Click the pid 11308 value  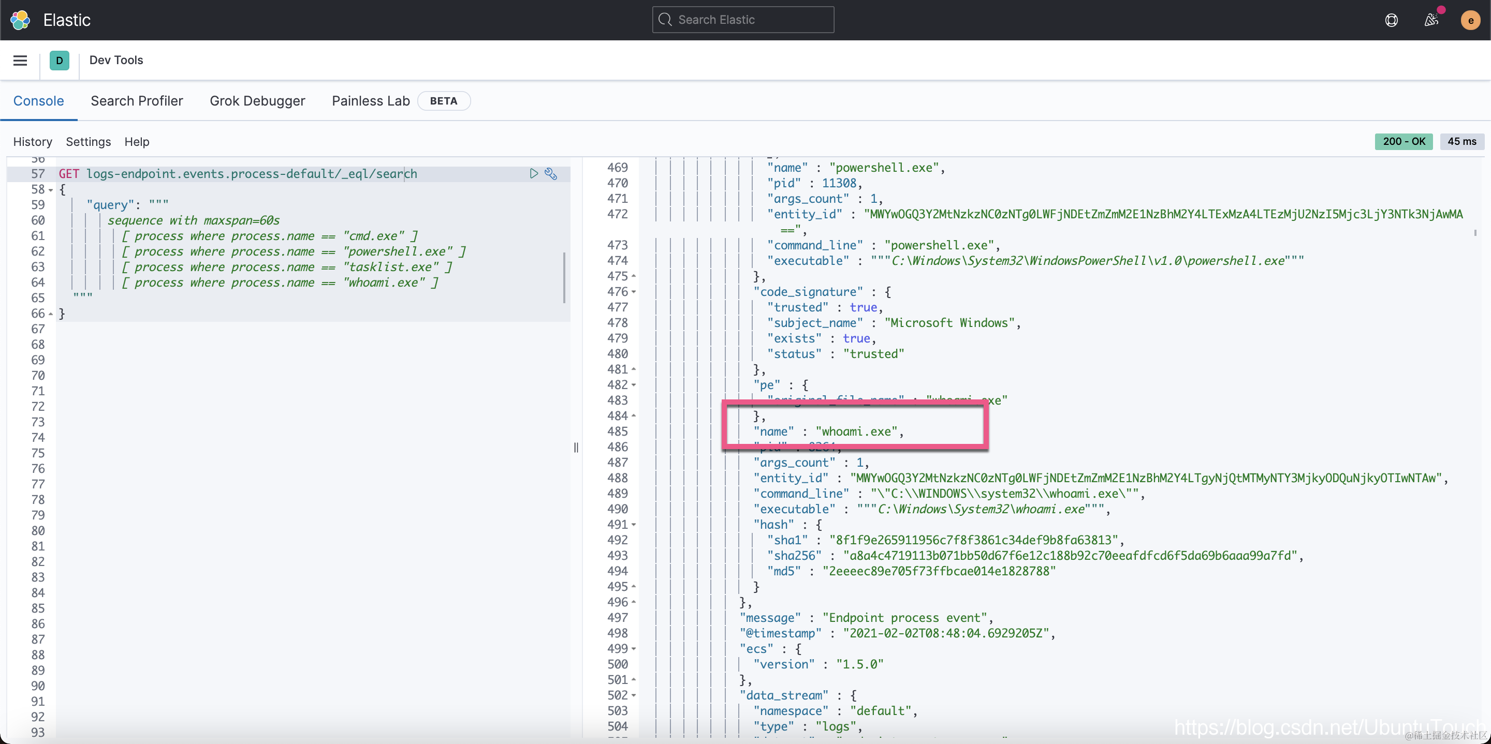click(839, 183)
